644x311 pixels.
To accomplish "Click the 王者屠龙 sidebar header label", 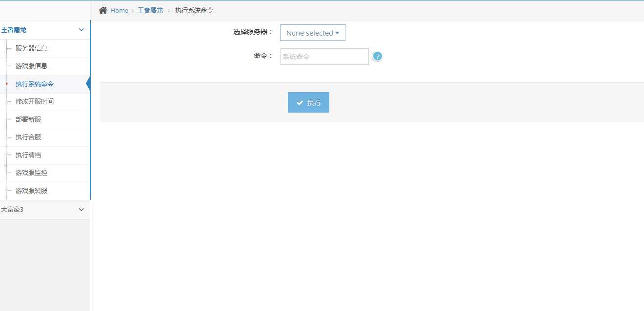I will (x=14, y=30).
